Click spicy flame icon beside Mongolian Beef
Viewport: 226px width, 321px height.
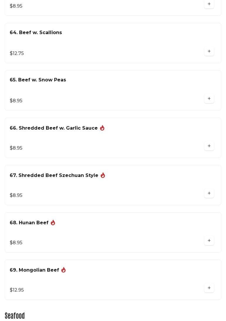63,270
